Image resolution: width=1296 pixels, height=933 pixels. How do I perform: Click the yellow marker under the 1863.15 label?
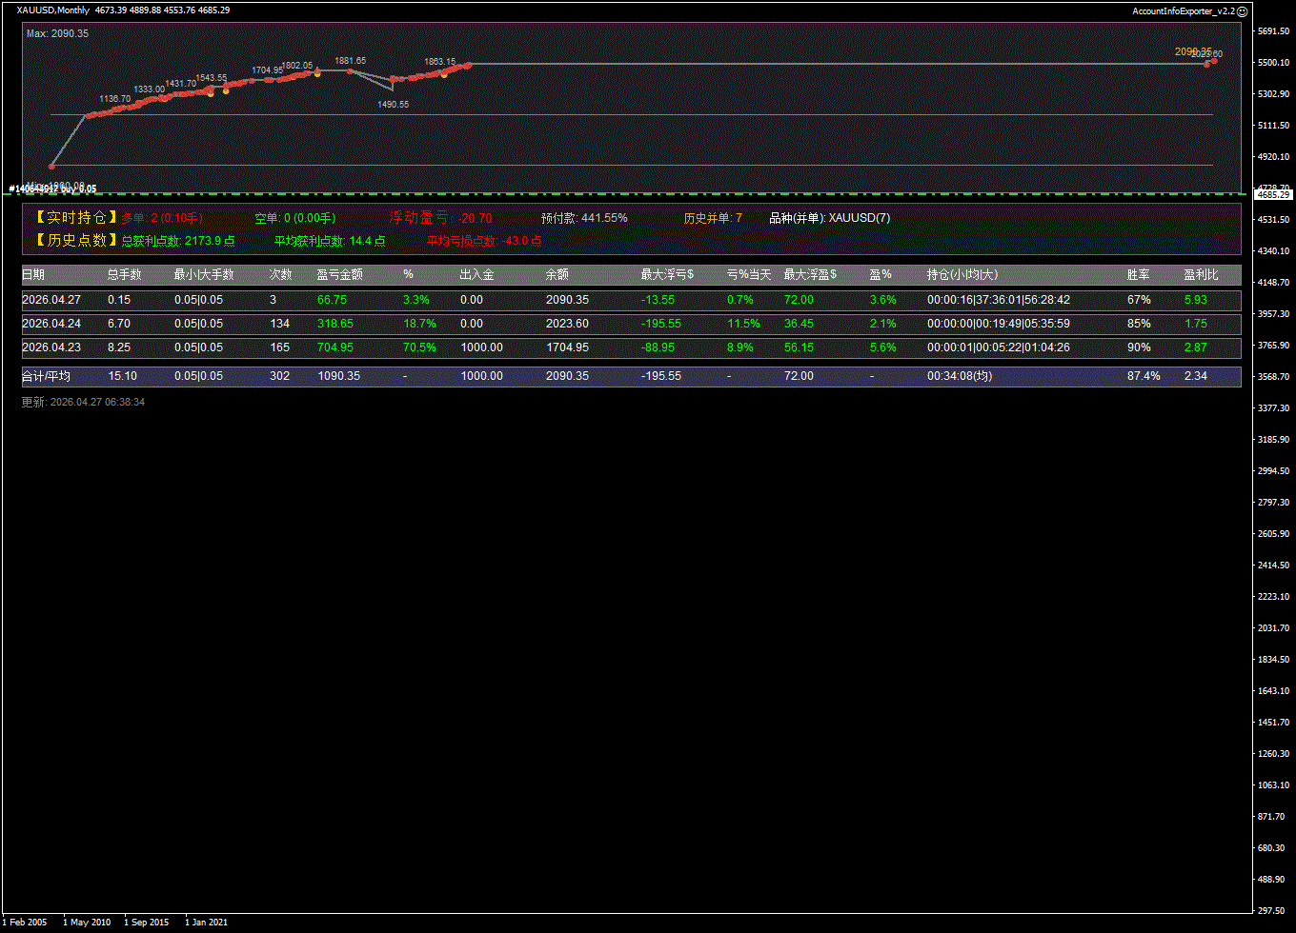point(444,74)
